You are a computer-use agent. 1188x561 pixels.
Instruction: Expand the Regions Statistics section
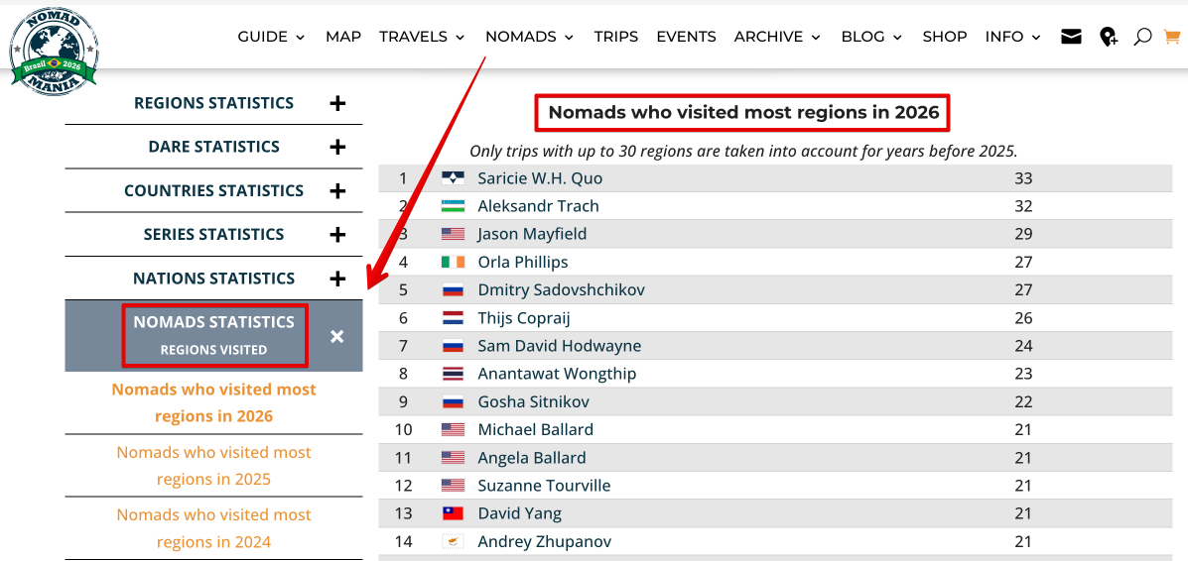[x=337, y=103]
